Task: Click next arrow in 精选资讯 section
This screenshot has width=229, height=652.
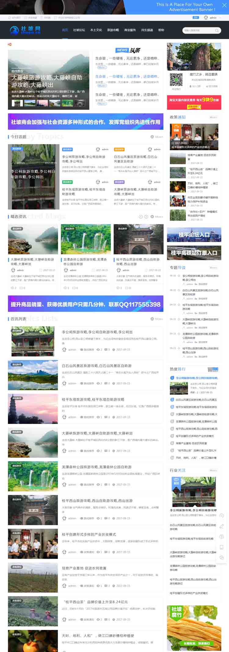Action: tap(146, 217)
